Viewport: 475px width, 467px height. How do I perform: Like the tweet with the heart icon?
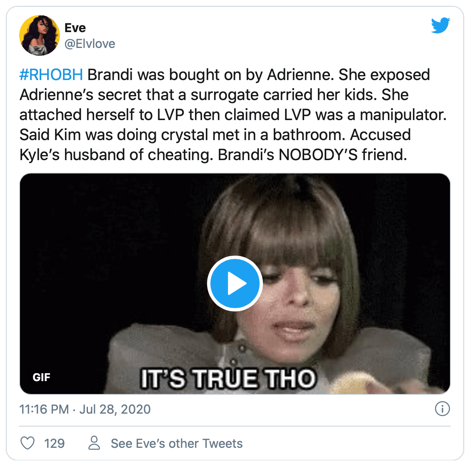coord(27,443)
